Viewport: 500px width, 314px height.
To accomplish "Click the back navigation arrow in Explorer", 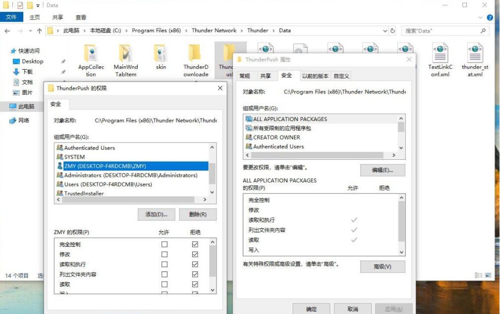I will [x=7, y=31].
